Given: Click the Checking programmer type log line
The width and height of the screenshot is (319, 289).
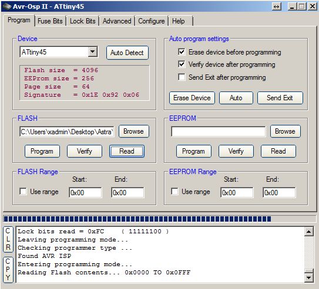Looking at the screenshot, I should pyautogui.click(x=75, y=248).
